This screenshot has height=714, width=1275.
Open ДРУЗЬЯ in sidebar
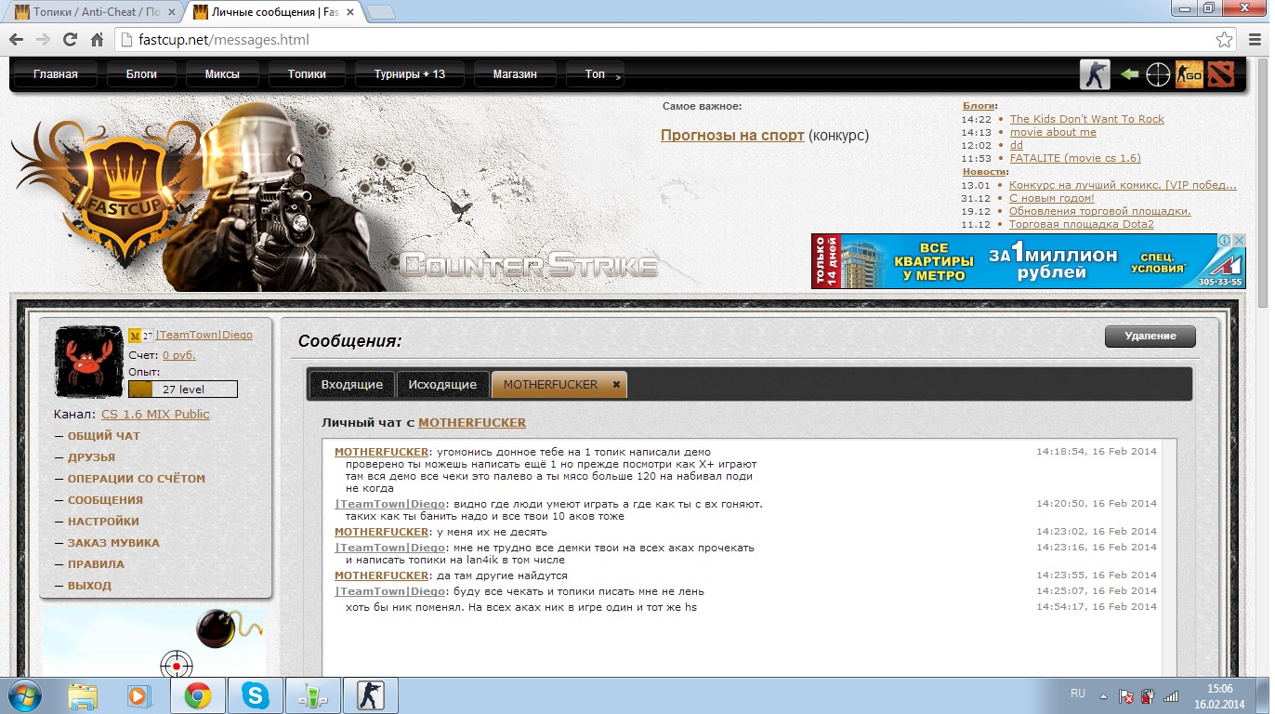coord(91,457)
